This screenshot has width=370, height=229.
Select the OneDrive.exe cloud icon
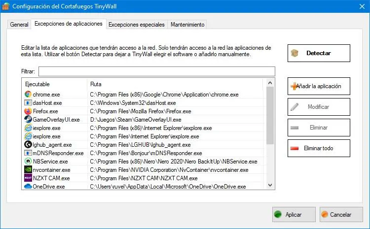tap(28, 187)
